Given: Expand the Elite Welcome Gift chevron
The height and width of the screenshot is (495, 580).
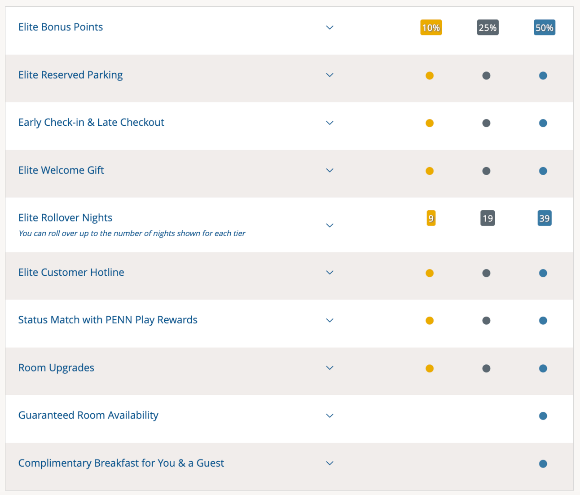Looking at the screenshot, I should point(330,170).
